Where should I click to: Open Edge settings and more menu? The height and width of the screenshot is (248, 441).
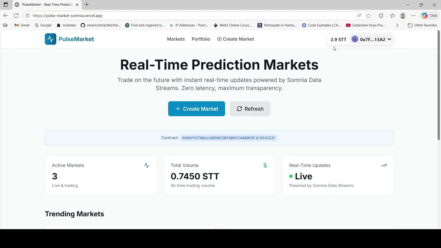413,15
